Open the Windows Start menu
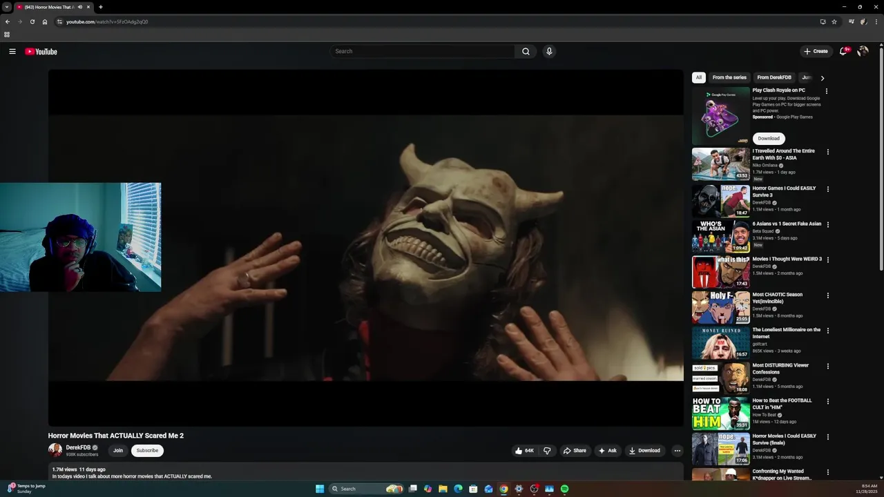884x497 pixels. pos(320,489)
